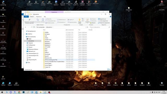Viewport: 167px width, 94px height.
Task: Click Переименовать (Rename) in the ribbon
Action: click(72, 22)
